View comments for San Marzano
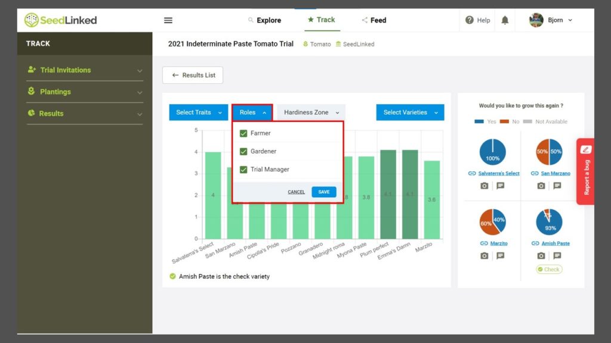Viewport: 611px width, 343px height. pos(557,186)
